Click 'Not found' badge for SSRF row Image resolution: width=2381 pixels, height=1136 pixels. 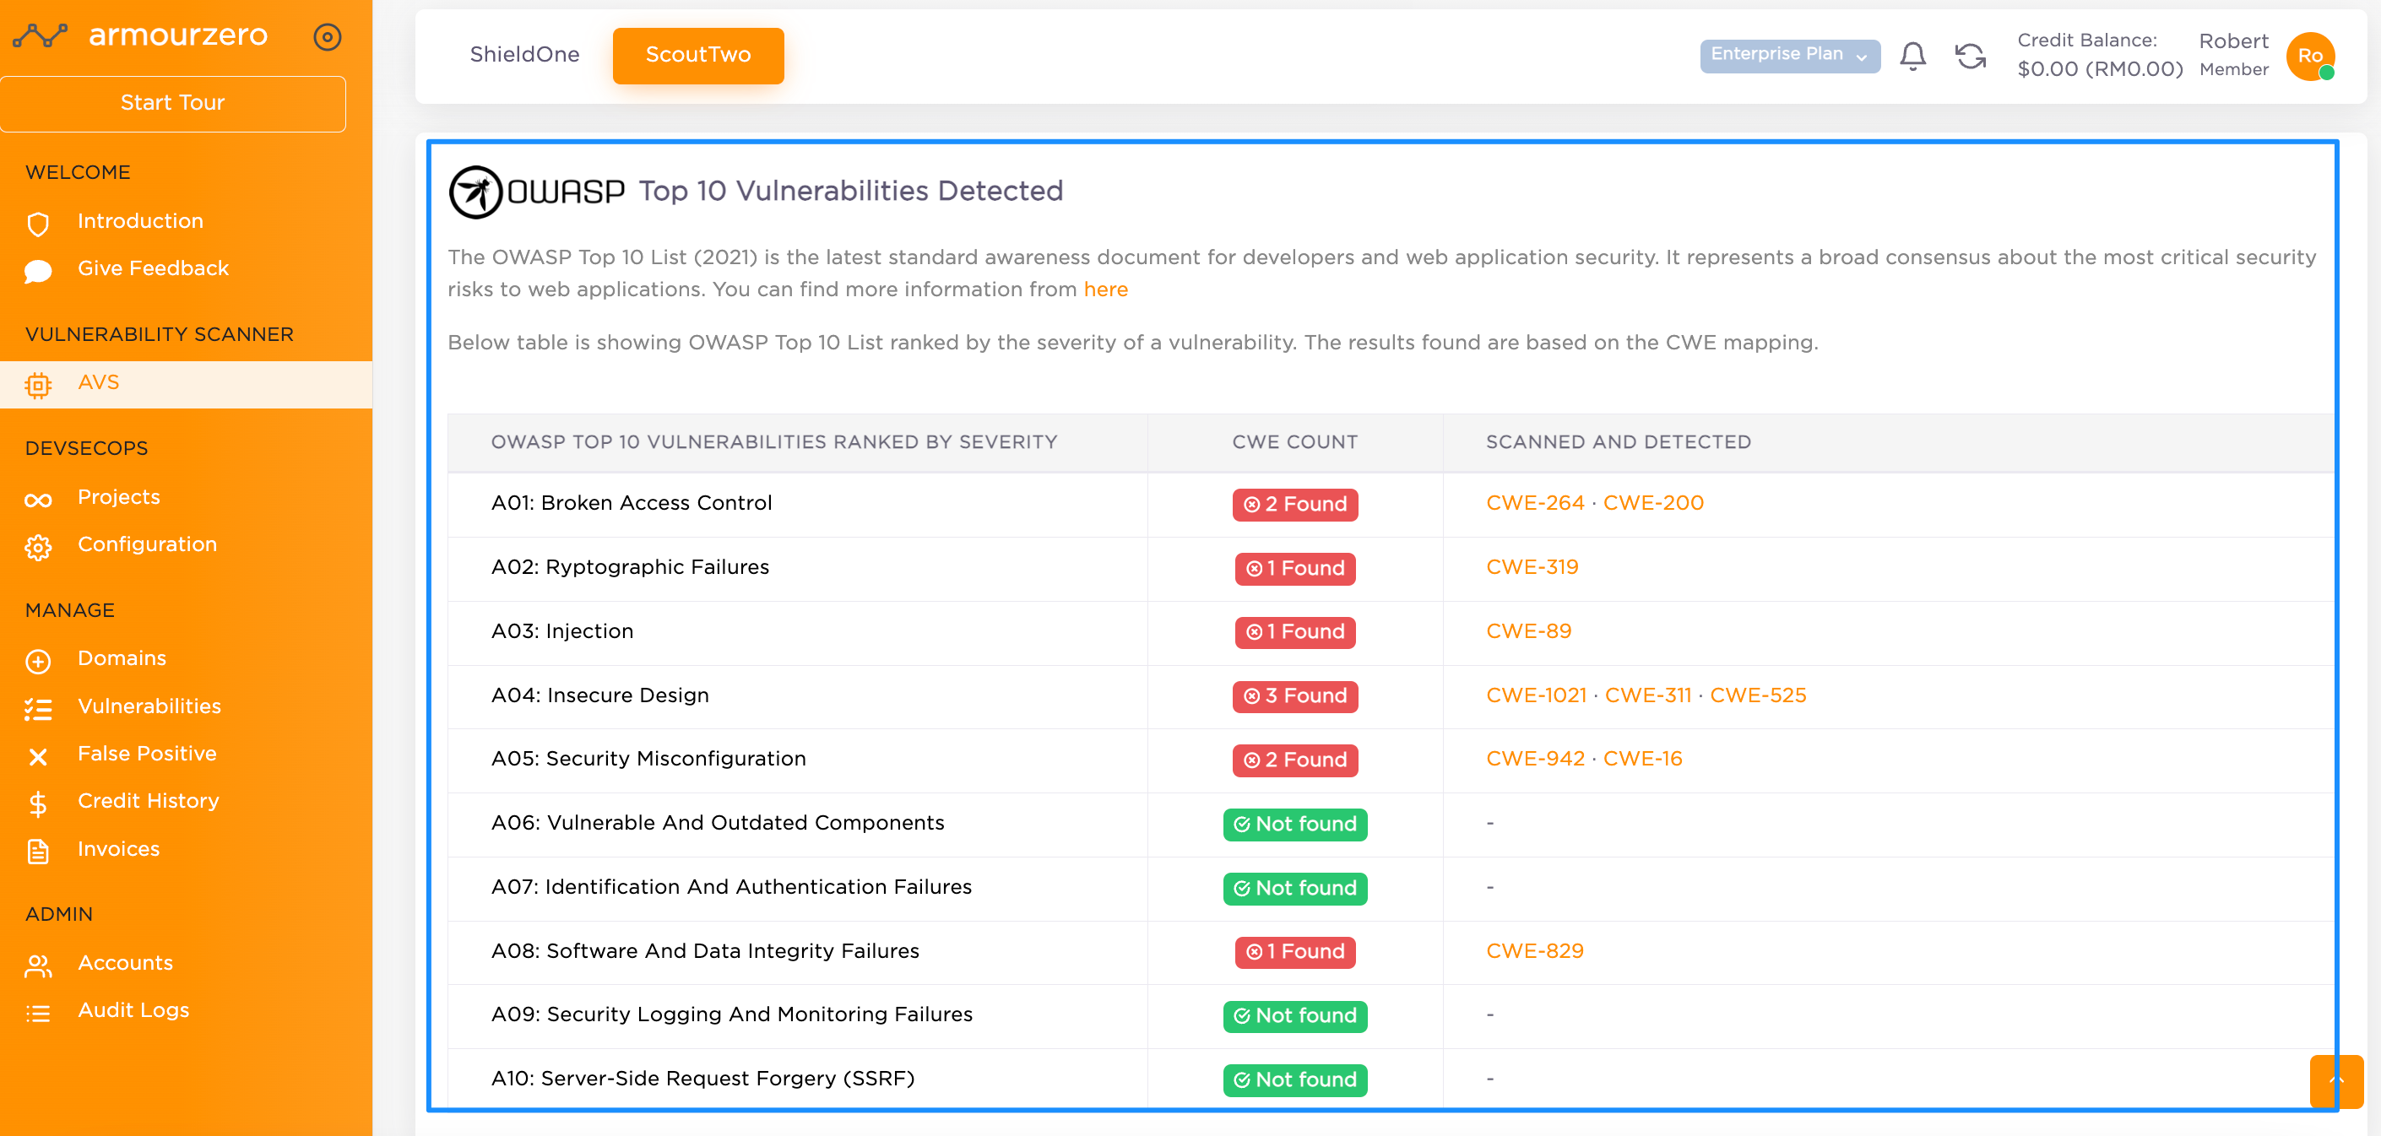(x=1294, y=1079)
